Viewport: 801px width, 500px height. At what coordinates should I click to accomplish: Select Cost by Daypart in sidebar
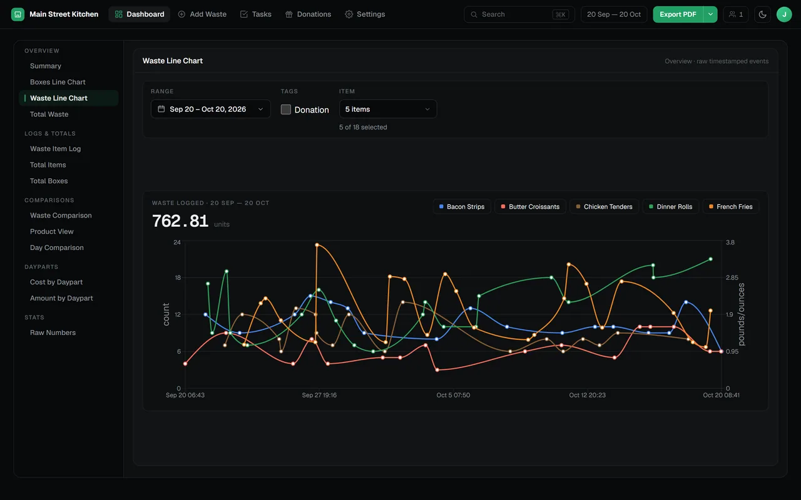[69, 282]
